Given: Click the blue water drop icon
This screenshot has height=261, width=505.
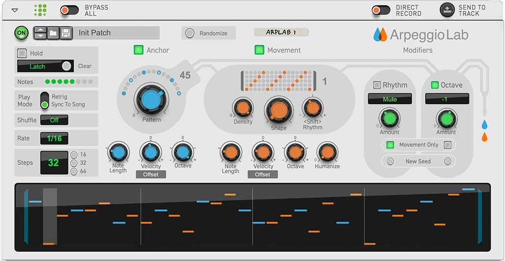Looking at the screenshot, I should (x=484, y=124).
